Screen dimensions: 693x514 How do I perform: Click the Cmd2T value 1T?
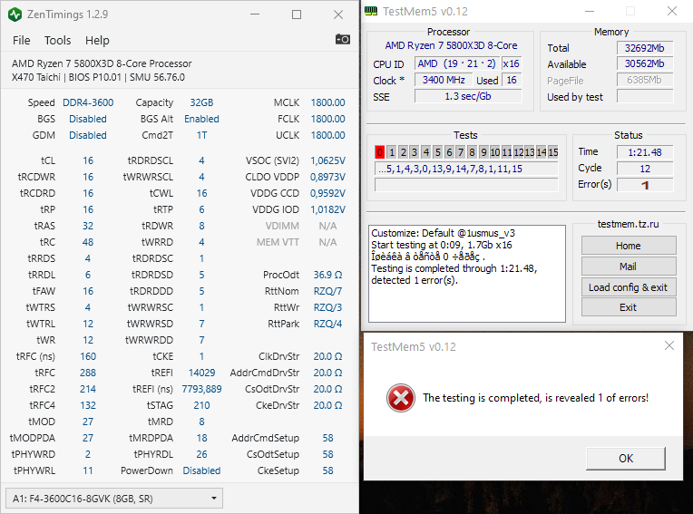click(x=201, y=135)
